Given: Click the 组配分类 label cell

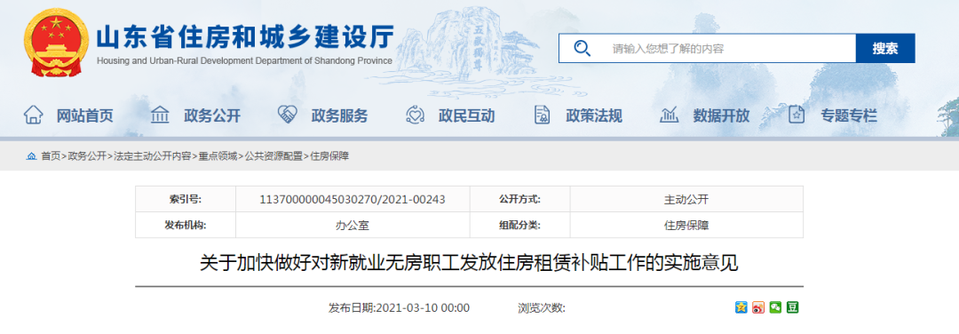Looking at the screenshot, I should pos(519,225).
